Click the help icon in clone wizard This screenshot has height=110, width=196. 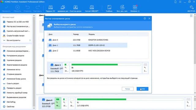pos(145,18)
